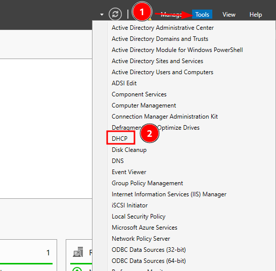276x271 pixels.
Task: Launch Connection Manager Administration Kit
Action: 165,117
